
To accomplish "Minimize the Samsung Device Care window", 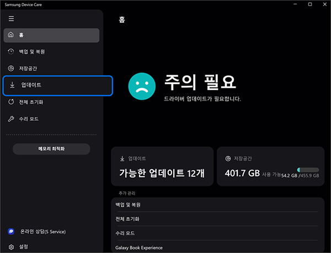I will click(295, 4).
